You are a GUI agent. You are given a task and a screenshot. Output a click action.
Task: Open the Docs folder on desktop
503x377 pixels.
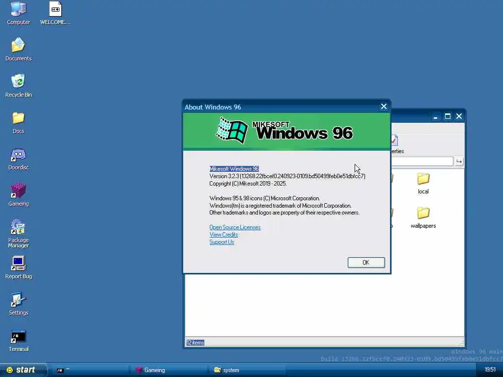coord(18,122)
